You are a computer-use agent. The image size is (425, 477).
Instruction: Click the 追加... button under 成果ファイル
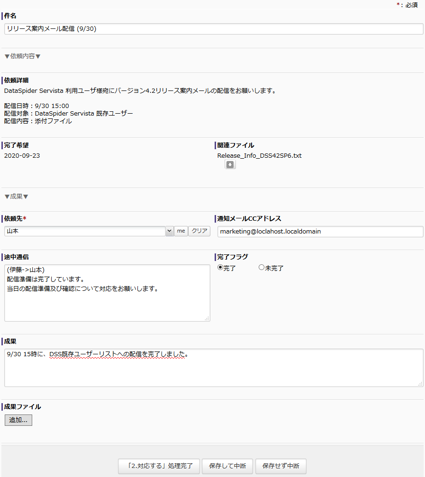coord(18,420)
